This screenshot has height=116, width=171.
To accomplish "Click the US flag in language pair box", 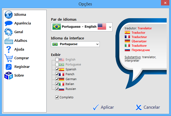I will pos(102,27).
